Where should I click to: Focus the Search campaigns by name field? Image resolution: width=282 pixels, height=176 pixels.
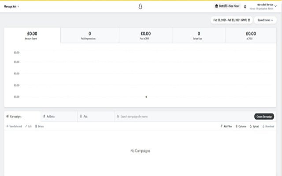176,117
